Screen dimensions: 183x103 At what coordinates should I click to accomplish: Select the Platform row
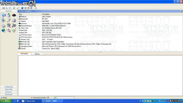coord(100,17)
